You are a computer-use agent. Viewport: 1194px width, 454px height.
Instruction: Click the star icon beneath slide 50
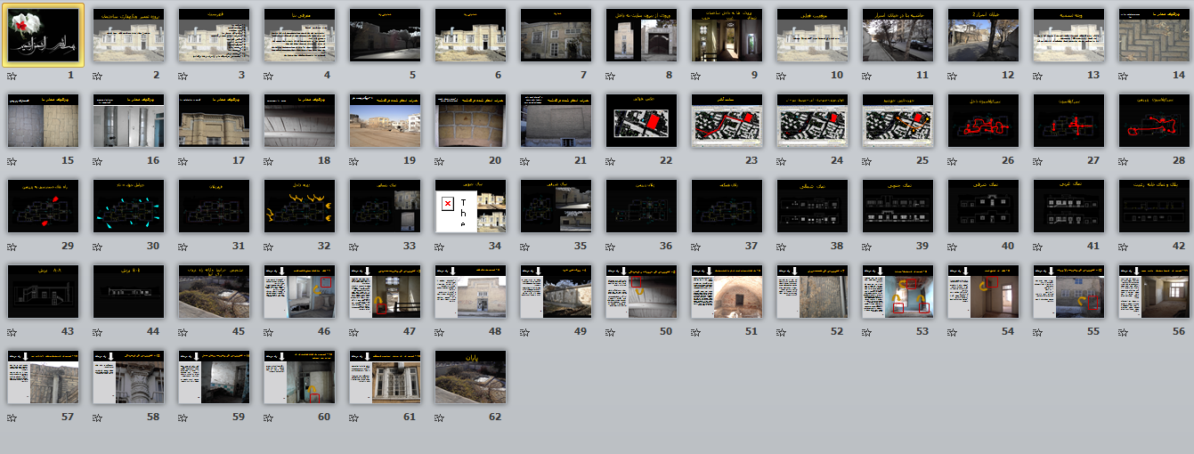click(x=611, y=333)
